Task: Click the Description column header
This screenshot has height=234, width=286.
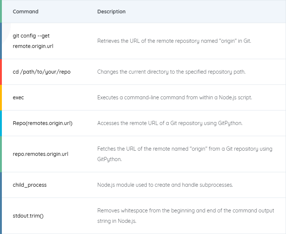Action: coord(111,12)
